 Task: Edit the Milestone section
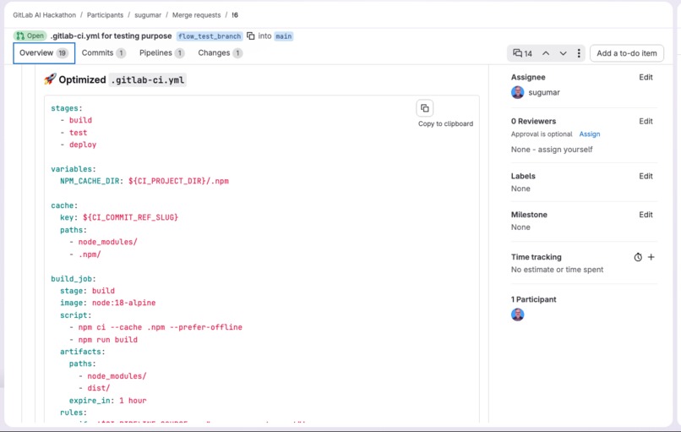pos(646,215)
